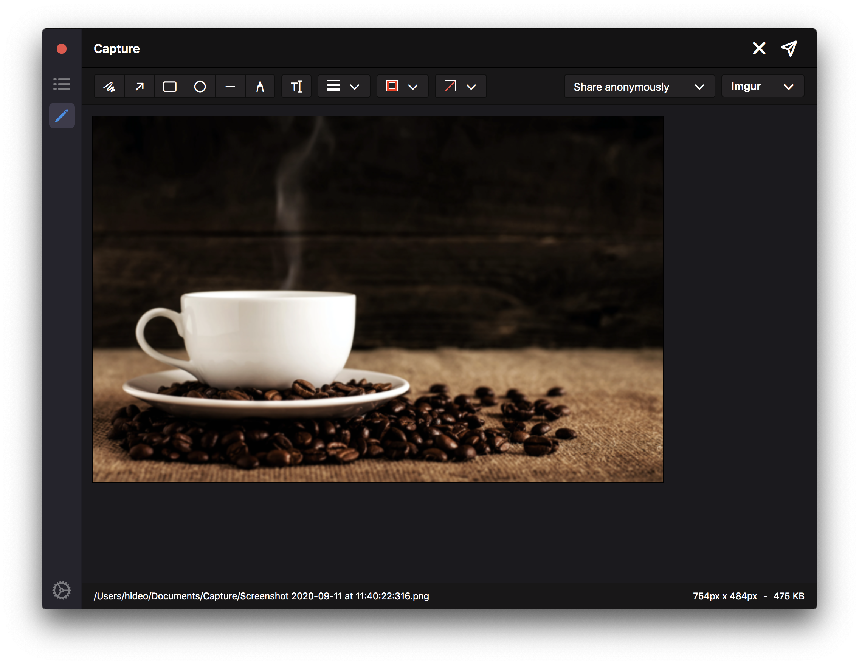859x665 pixels.
Task: Select the arrow annotation tool
Action: pyautogui.click(x=140, y=87)
